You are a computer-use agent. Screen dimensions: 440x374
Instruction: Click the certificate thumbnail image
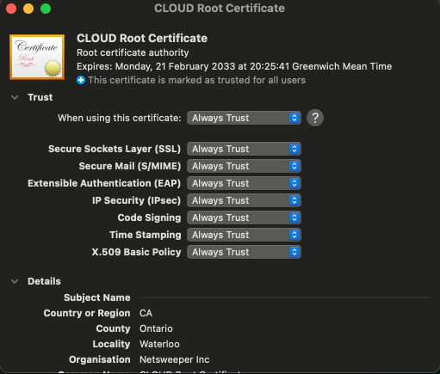pyautogui.click(x=37, y=57)
